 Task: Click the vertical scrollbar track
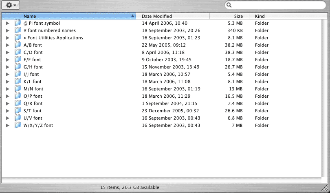tap(324, 97)
